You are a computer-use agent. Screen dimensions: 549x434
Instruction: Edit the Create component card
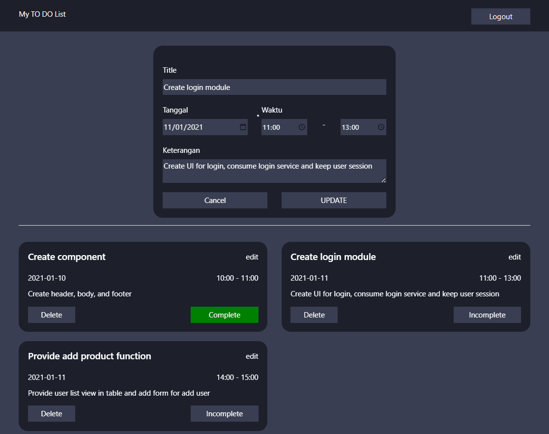252,257
